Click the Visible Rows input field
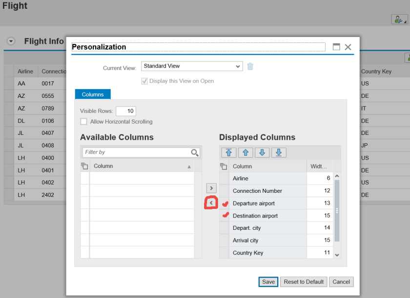This screenshot has height=298, width=410. coord(126,111)
